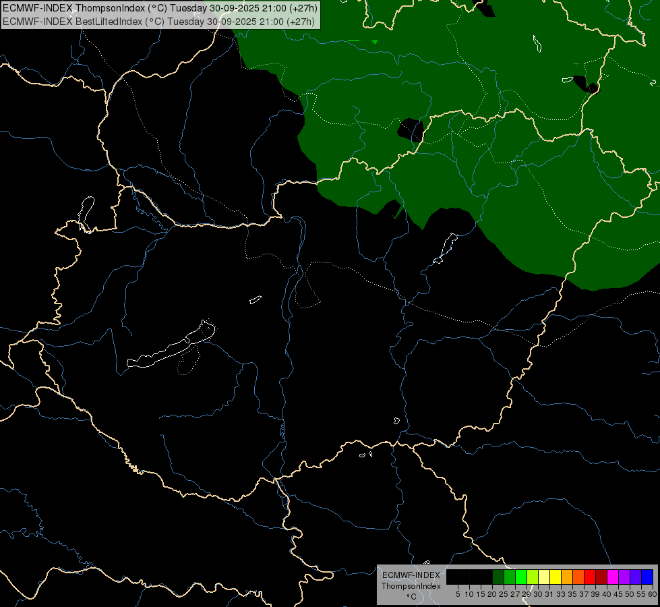660x607 pixels.
Task: Click the ThompsonIndex title line at top
Action: (x=160, y=8)
